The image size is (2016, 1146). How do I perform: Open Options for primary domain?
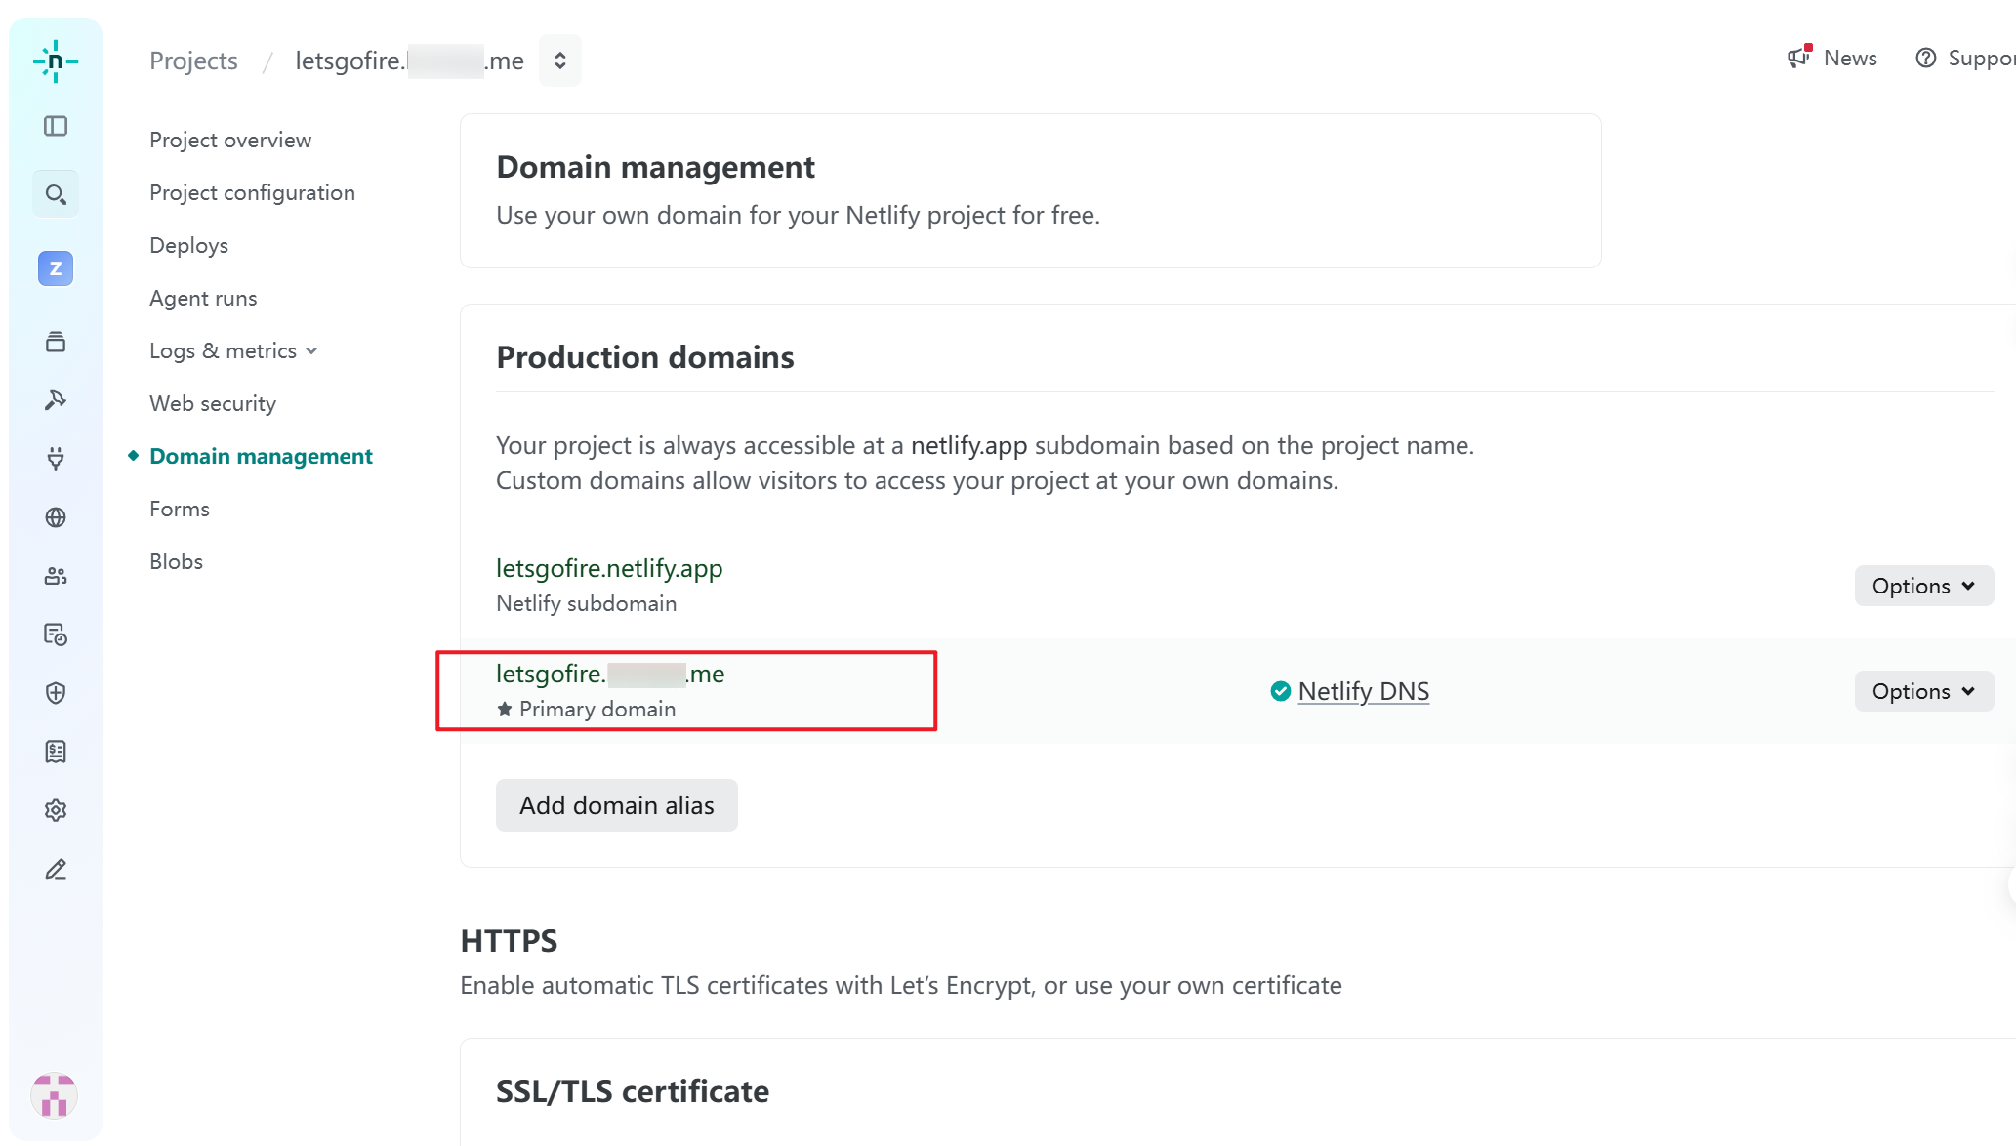click(1922, 691)
